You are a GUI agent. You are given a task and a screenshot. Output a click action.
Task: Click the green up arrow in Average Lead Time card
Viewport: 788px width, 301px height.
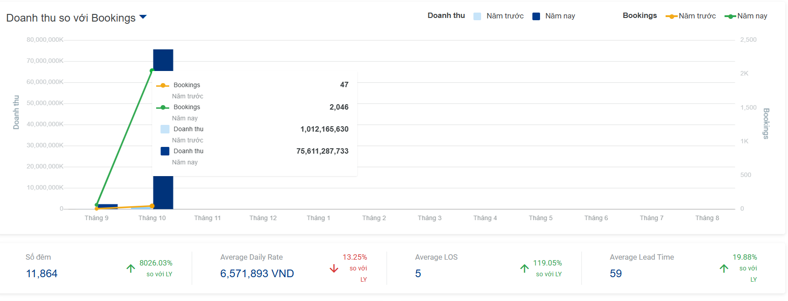(x=724, y=268)
